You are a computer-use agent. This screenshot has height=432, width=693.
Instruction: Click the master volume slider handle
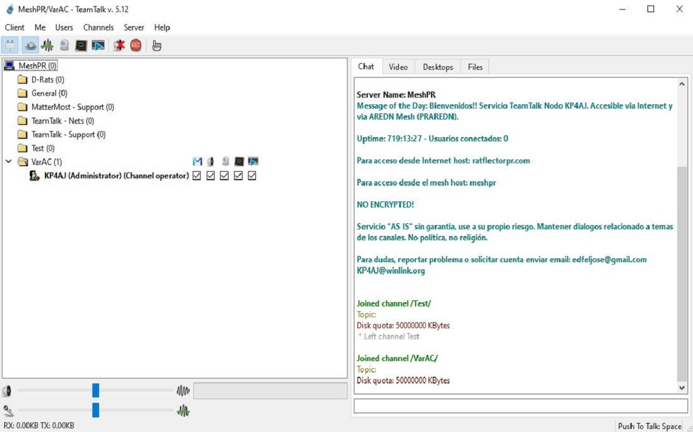coord(95,391)
